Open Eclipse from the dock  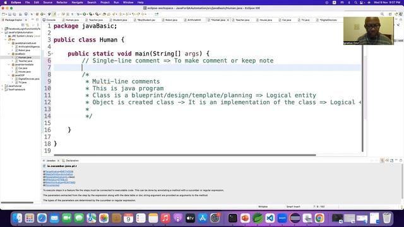[x=295, y=218]
